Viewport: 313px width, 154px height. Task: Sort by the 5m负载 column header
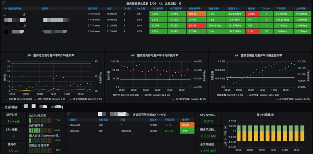tap(141, 9)
